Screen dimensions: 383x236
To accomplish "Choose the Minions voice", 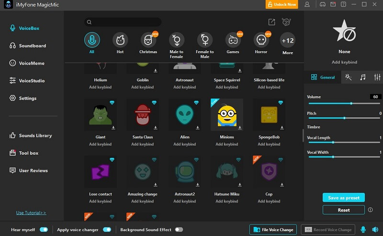I will [x=227, y=114].
